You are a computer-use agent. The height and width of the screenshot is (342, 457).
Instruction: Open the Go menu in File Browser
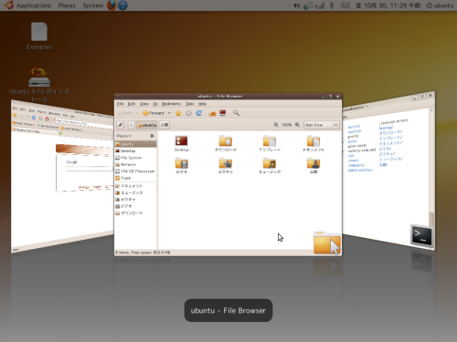click(155, 104)
